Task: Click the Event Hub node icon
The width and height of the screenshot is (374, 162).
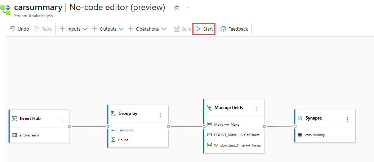Action: click(x=15, y=118)
